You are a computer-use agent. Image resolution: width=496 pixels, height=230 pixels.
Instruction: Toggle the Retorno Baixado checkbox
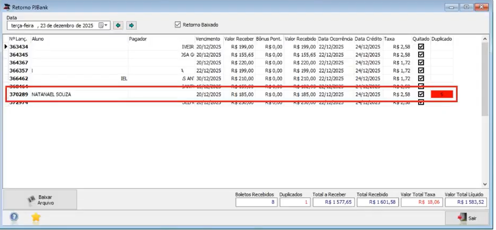[x=178, y=24]
